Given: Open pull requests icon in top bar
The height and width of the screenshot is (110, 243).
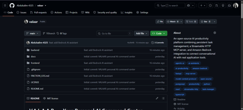Looking at the screenshot, I should [217, 6].
